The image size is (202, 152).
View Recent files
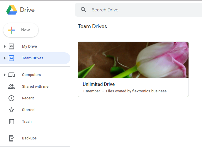[35, 98]
